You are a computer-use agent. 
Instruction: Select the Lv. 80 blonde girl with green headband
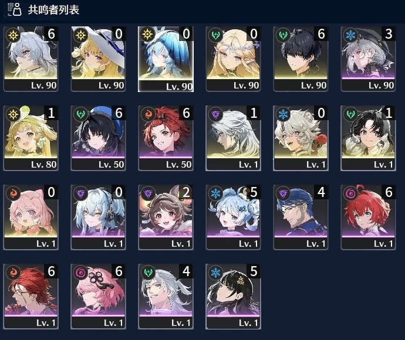click(x=31, y=138)
